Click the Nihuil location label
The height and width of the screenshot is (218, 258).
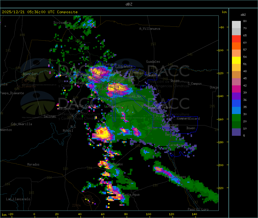pos(68,131)
